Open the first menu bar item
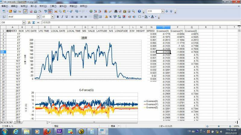This screenshot has height=135, width=241. coord(5,6)
